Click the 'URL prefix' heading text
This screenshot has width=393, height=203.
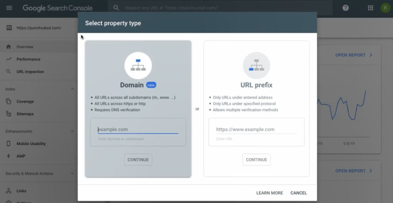[256, 85]
